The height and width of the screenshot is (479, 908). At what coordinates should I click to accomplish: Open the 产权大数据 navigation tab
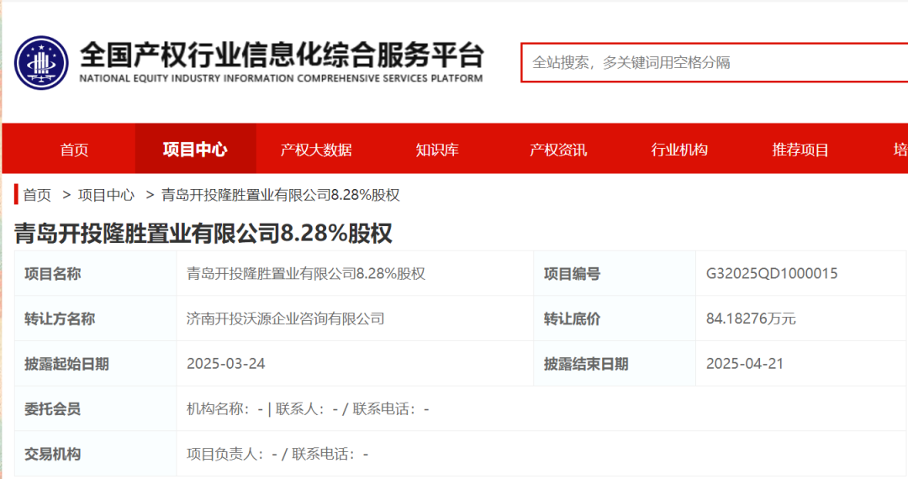point(316,150)
